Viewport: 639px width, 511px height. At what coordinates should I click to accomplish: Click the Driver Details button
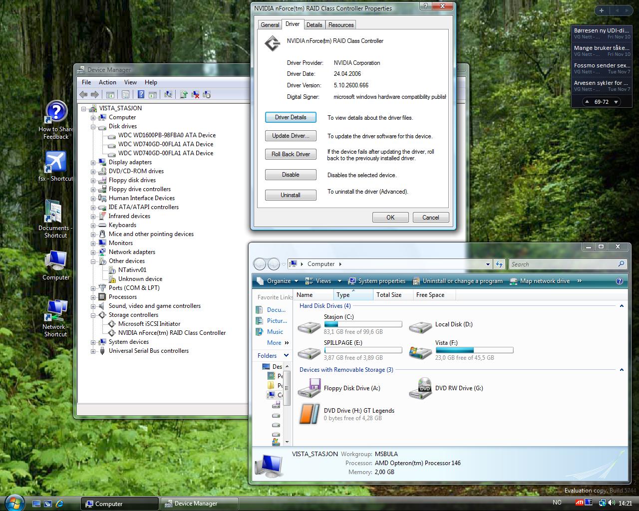(291, 117)
